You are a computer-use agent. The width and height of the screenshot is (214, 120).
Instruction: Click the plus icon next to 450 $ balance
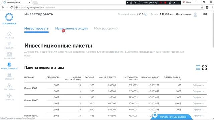146,14
